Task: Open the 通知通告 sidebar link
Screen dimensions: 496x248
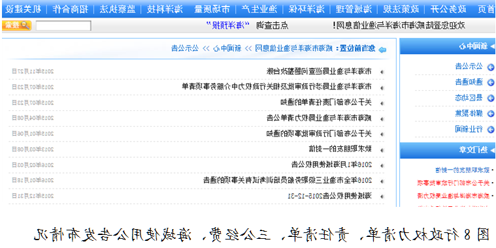Action: [469, 82]
